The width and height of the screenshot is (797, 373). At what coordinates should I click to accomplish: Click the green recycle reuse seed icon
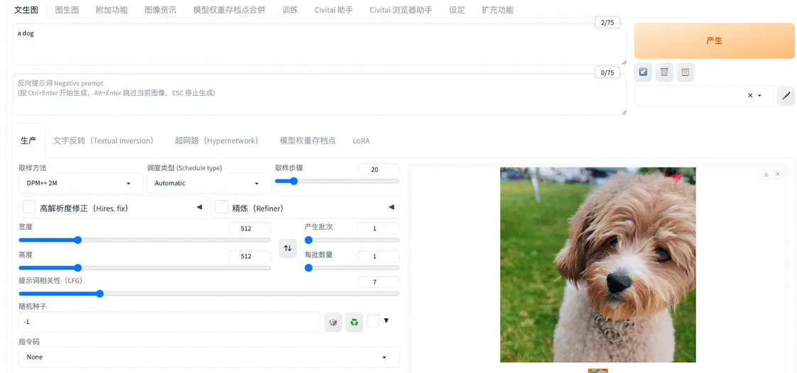click(x=354, y=322)
